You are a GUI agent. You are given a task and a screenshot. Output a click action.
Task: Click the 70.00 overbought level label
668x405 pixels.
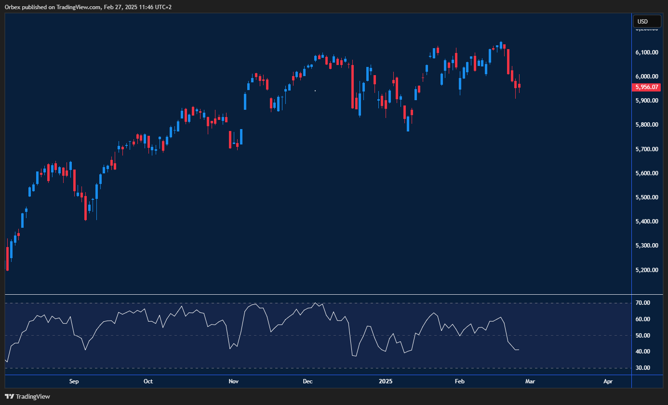(x=643, y=303)
